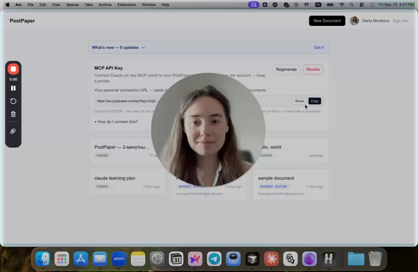
Task: Click the Wi-Fi status icon in menu bar
Action: click(x=341, y=5)
